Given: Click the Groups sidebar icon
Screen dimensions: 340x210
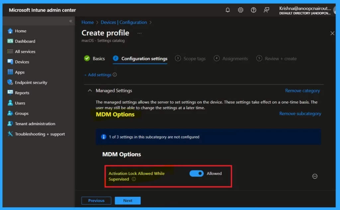Looking at the screenshot, I should click(x=10, y=113).
